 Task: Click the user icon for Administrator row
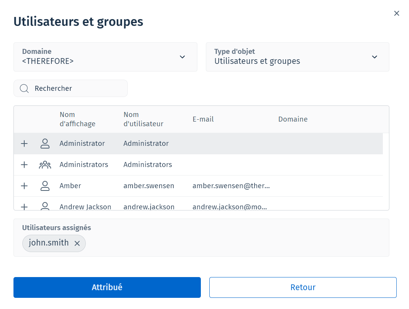tap(45, 144)
